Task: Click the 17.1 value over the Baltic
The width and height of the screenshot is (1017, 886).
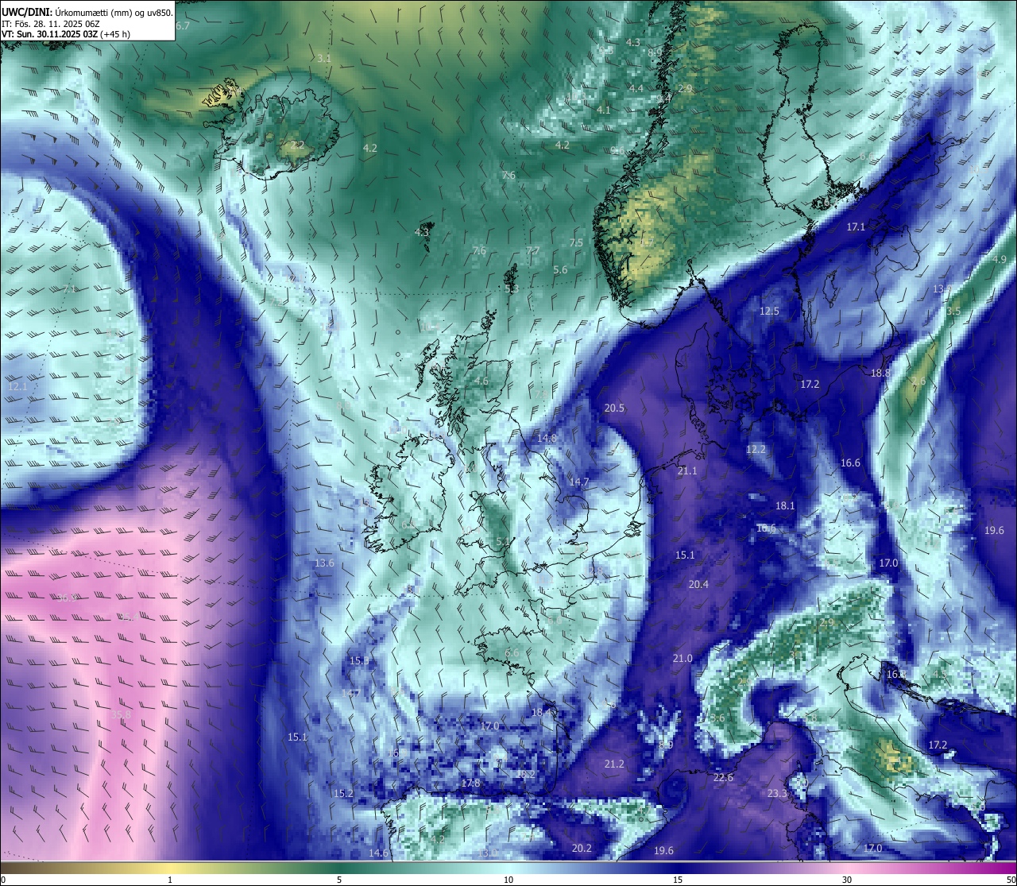Action: (x=856, y=227)
